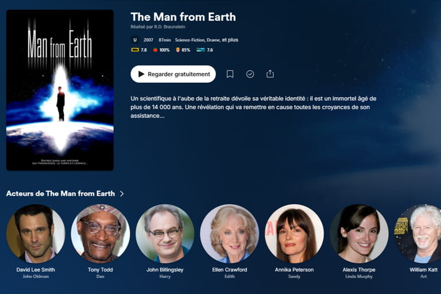Click the IMDb 7.8 rating icon
Image resolution: width=441 pixels, height=294 pixels.
135,50
